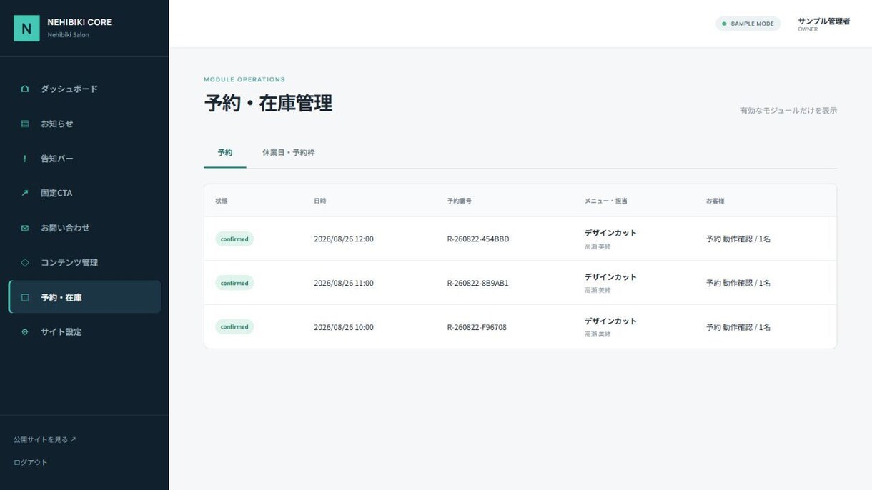Viewport: 872px width, 490px height.
Task: Click the サイト設定 gear icon
Action: [25, 332]
